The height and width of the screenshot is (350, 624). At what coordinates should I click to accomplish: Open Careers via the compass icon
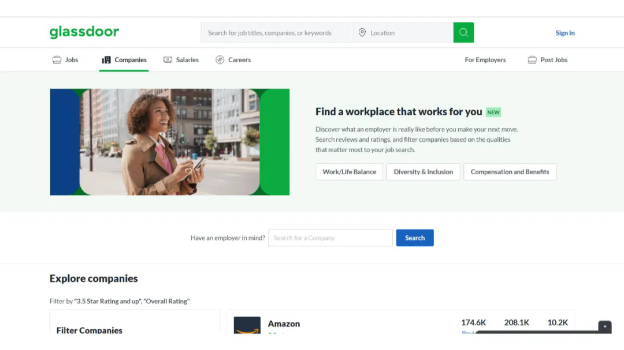point(220,60)
